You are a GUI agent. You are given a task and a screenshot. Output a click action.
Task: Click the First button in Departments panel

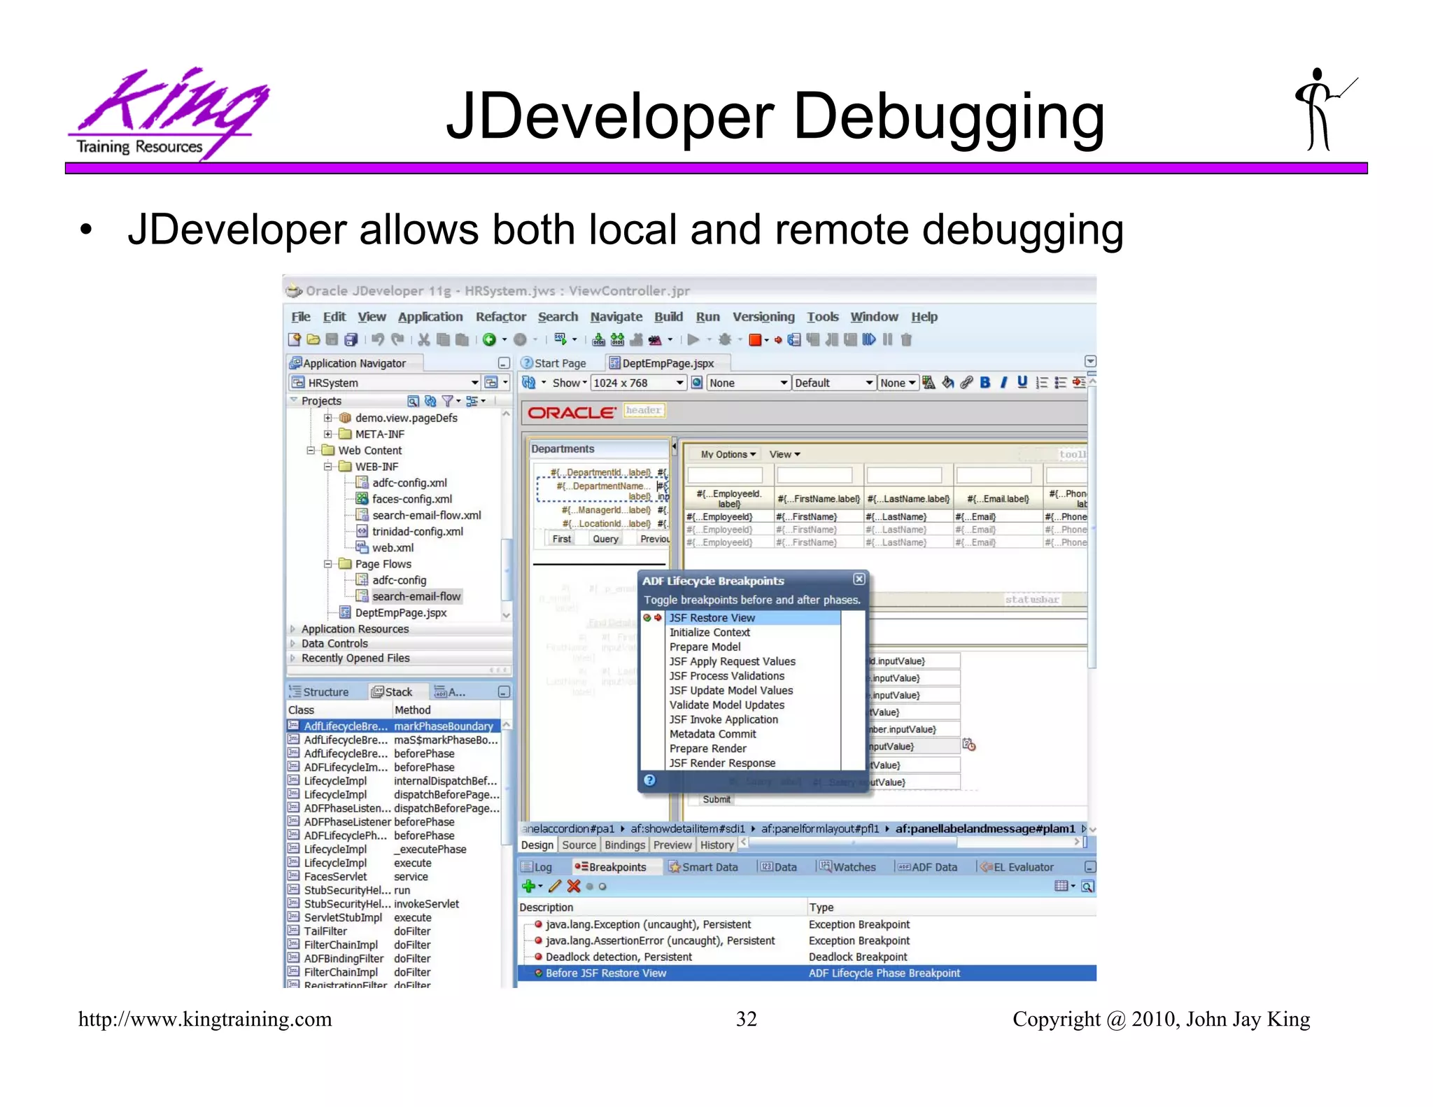561,539
